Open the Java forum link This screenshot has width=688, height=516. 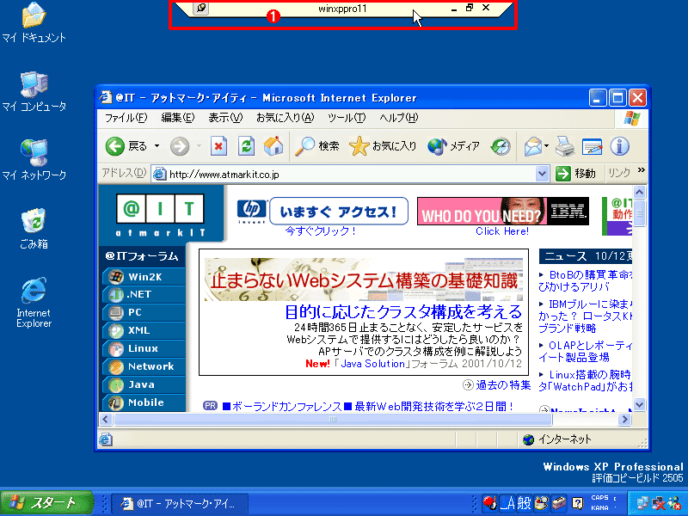(x=144, y=384)
